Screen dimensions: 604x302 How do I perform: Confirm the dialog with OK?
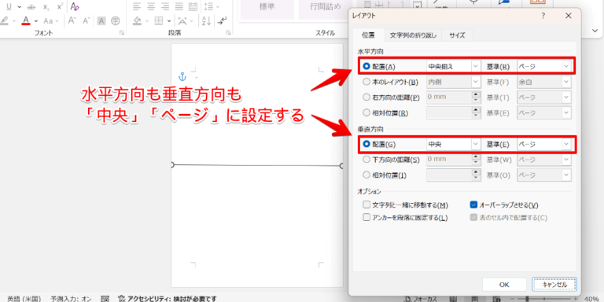pos(504,285)
